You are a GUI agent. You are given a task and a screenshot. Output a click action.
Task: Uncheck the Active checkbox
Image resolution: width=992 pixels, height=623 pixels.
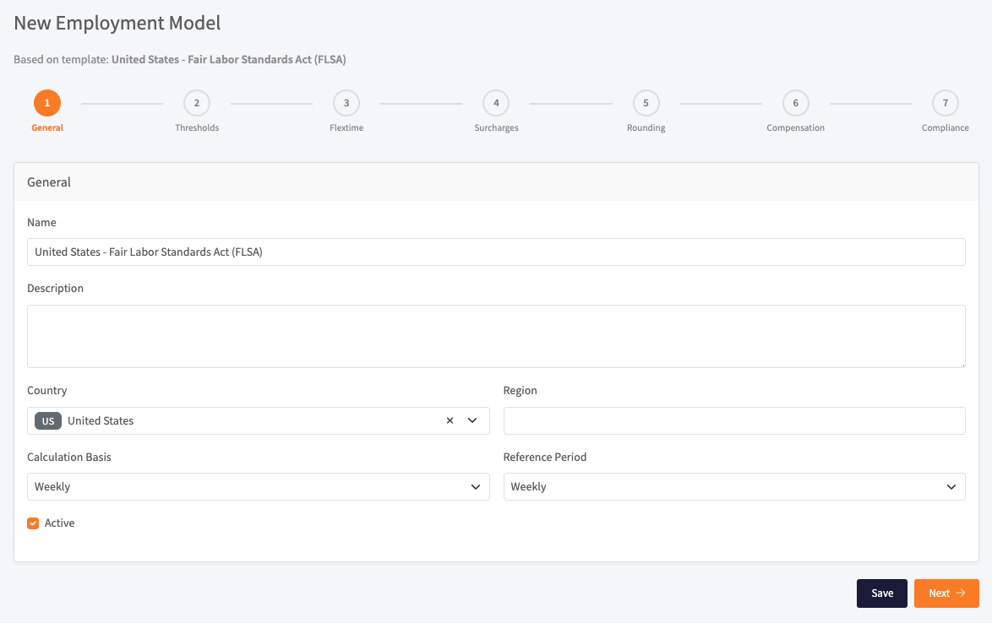tap(33, 523)
